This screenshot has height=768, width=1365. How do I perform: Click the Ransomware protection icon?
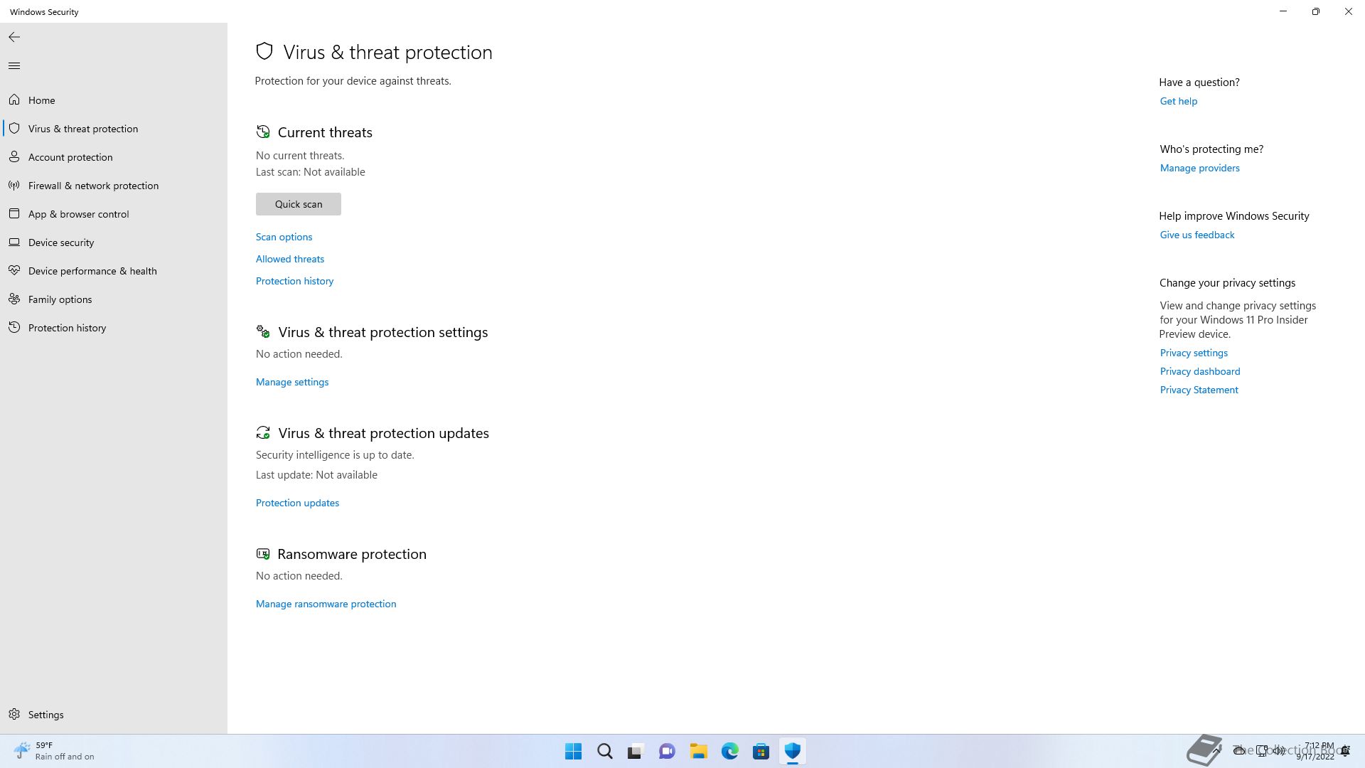tap(263, 553)
